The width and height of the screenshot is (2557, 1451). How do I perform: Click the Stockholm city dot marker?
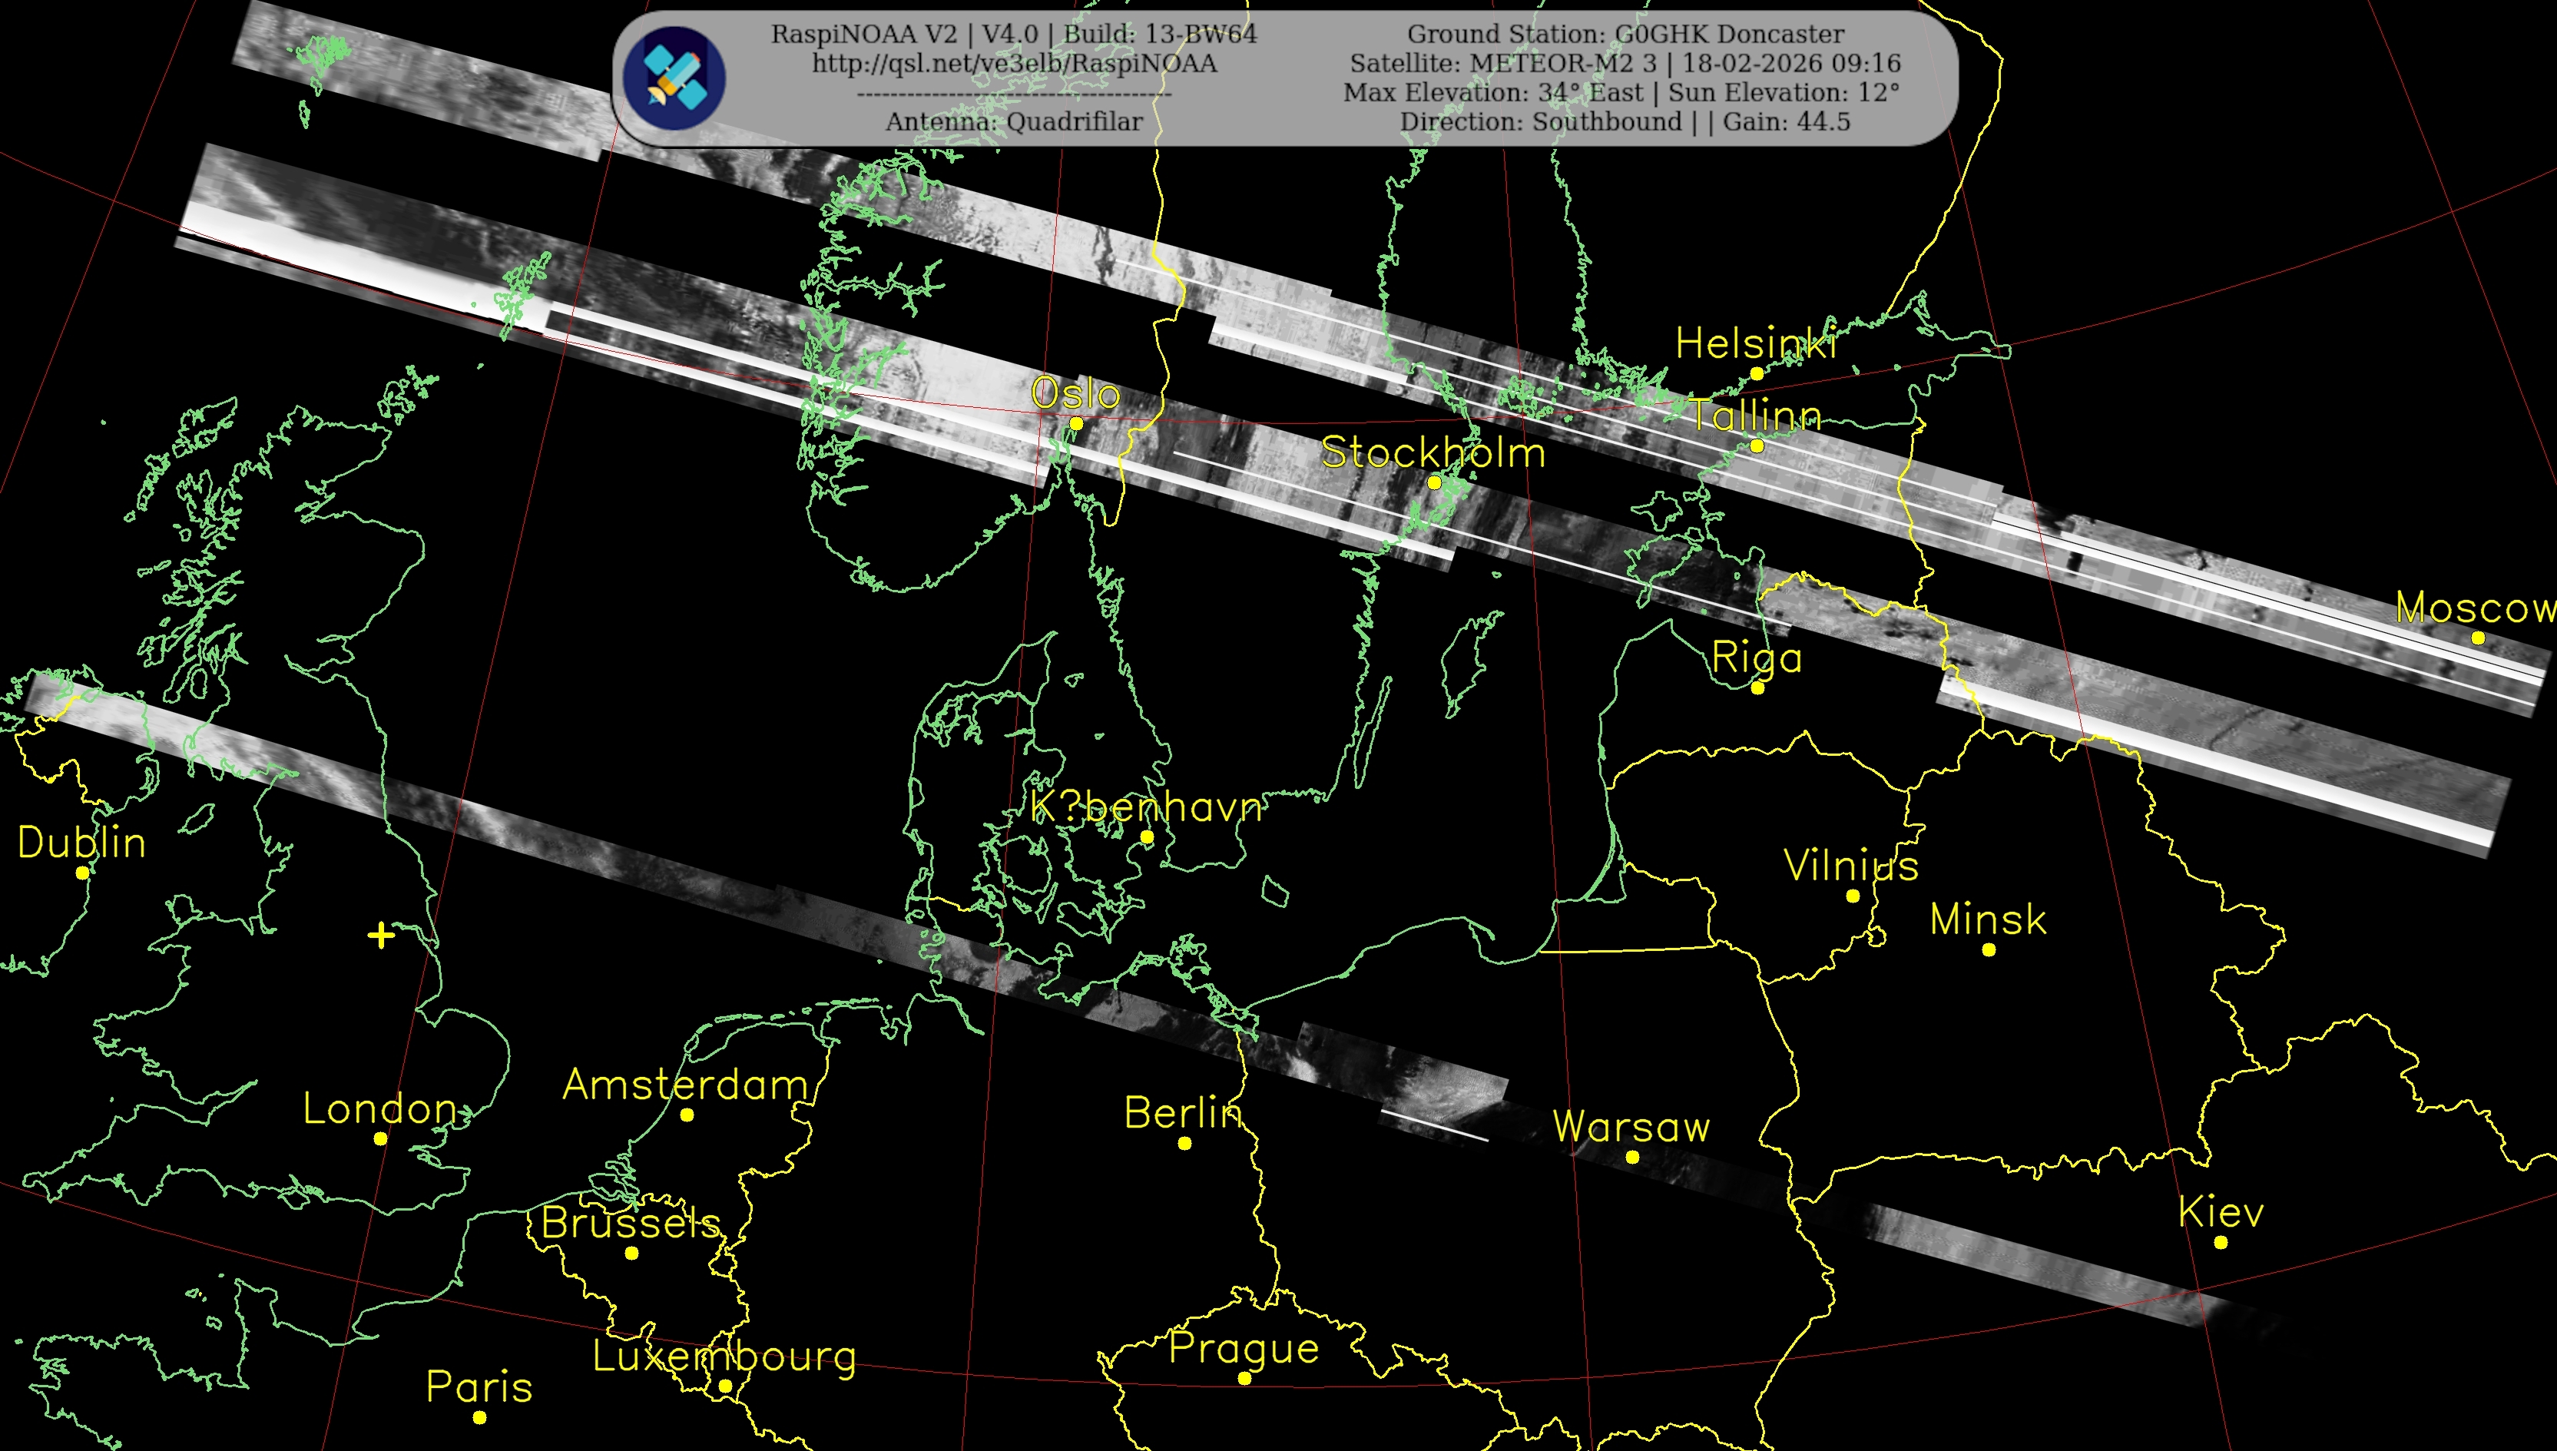click(1434, 482)
